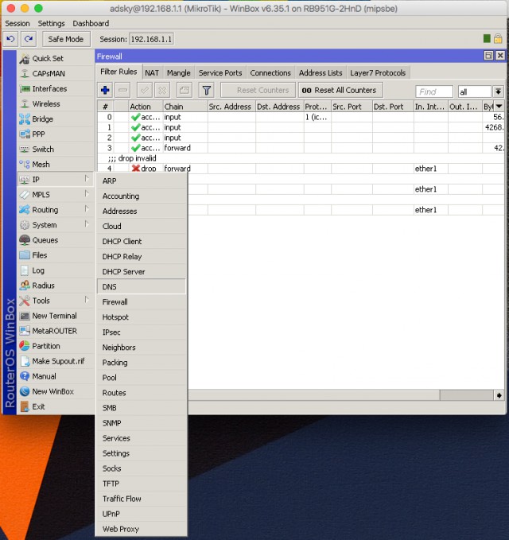
Task: Expand the IP submenu
Action: [x=56, y=180]
